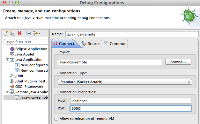Click the red close window button
This screenshot has width=200, height=124.
pyautogui.click(x=4, y=3)
